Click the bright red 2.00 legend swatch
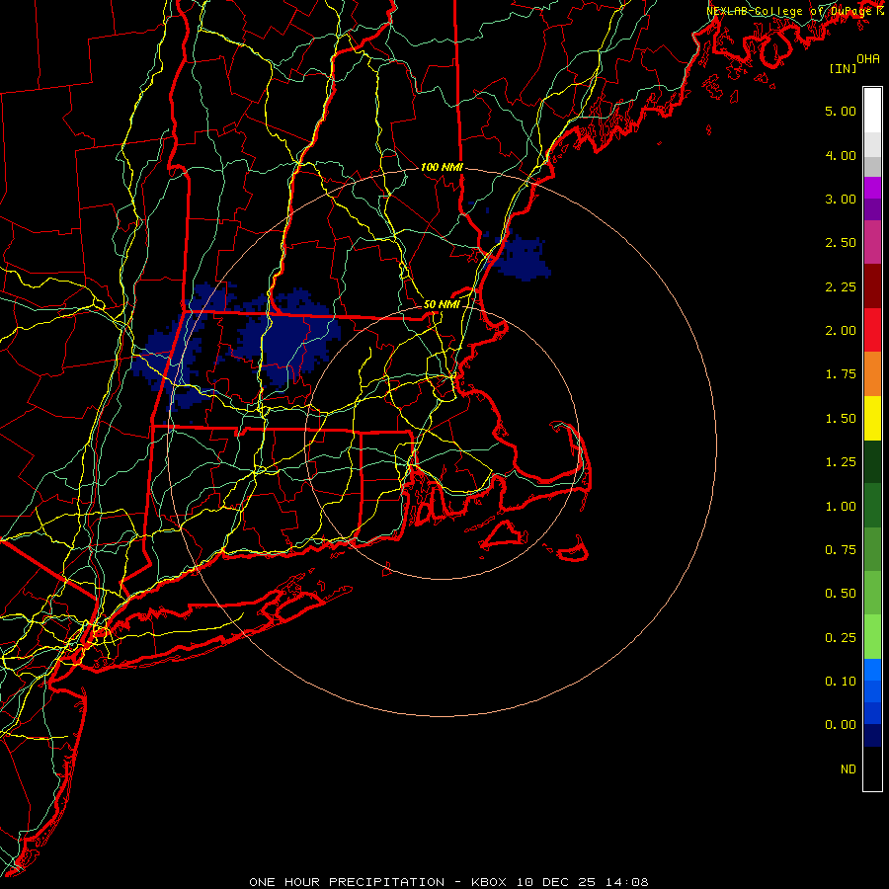 [x=872, y=330]
